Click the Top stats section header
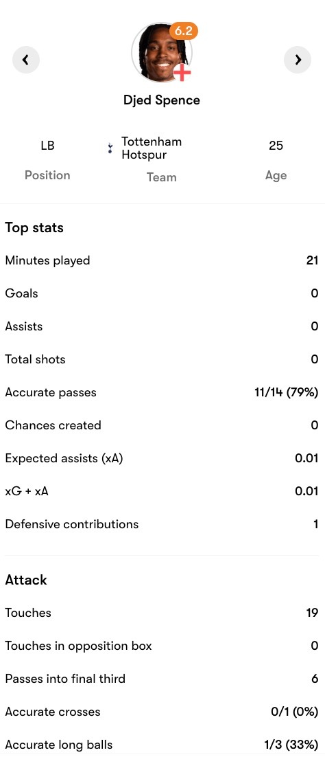 tap(34, 228)
